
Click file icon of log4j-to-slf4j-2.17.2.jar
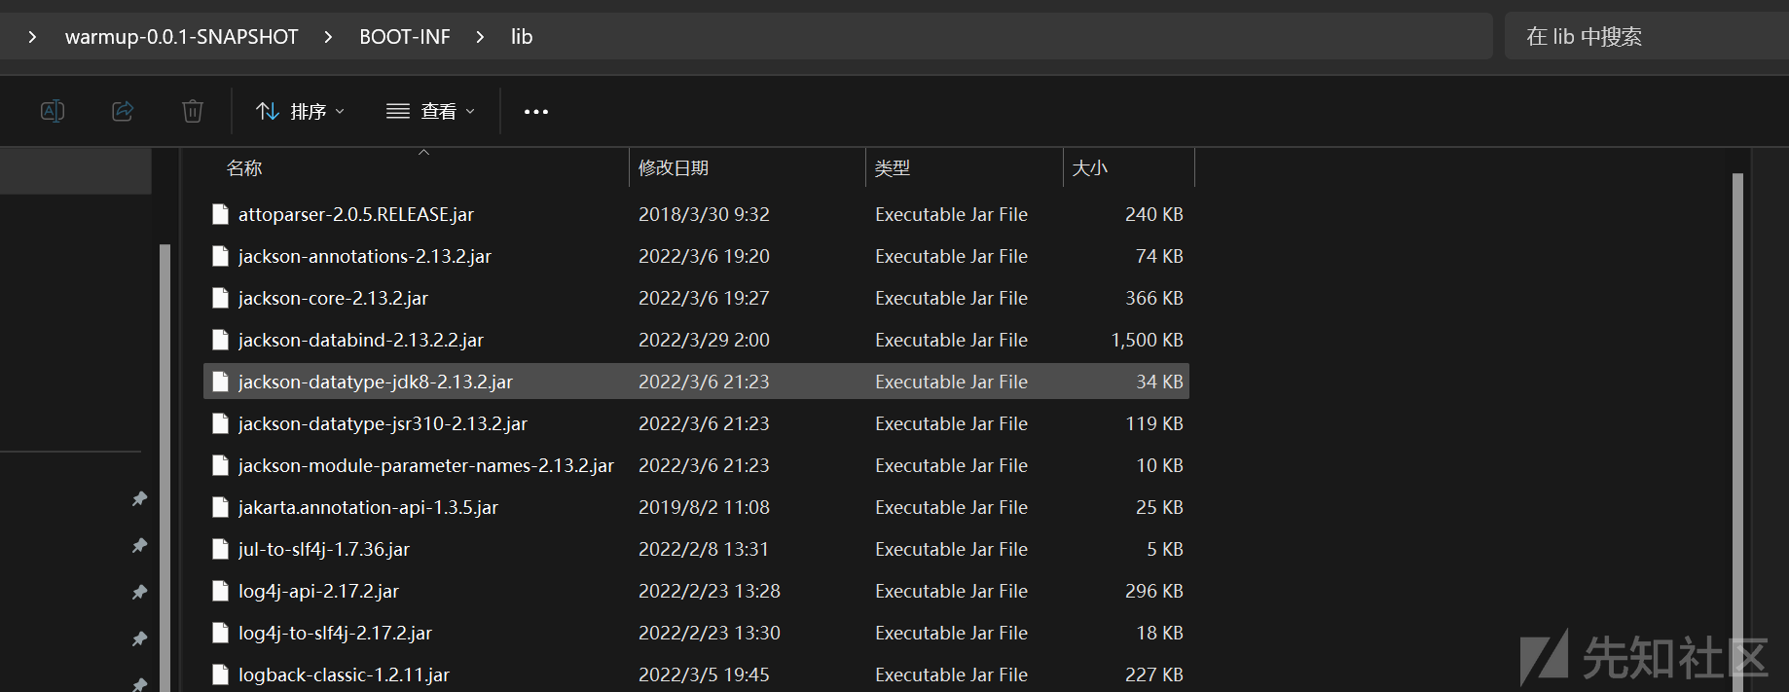pos(221,633)
